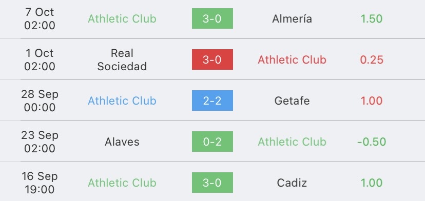The image size is (425, 201).
Task: Click the red 0.25 handicap value
Action: click(x=372, y=60)
